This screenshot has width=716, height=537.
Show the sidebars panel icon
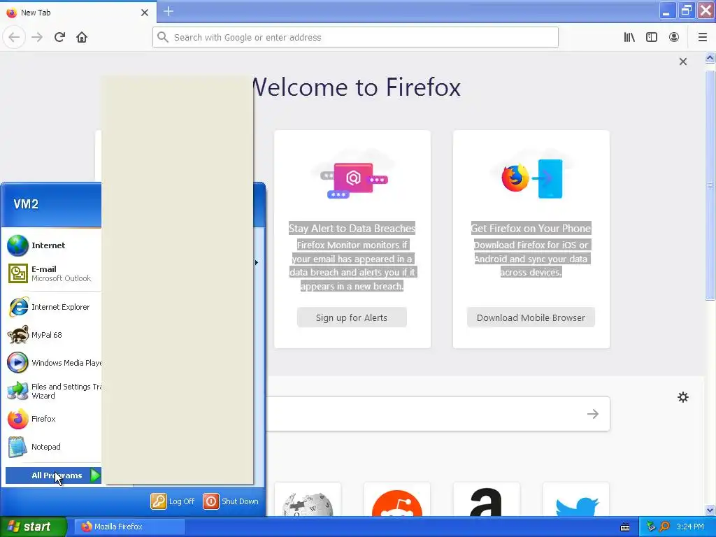(x=652, y=37)
